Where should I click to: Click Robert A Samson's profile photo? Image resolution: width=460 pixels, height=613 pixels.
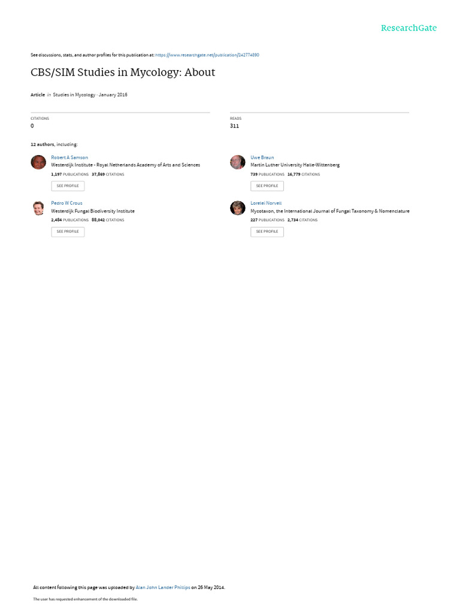[38, 162]
